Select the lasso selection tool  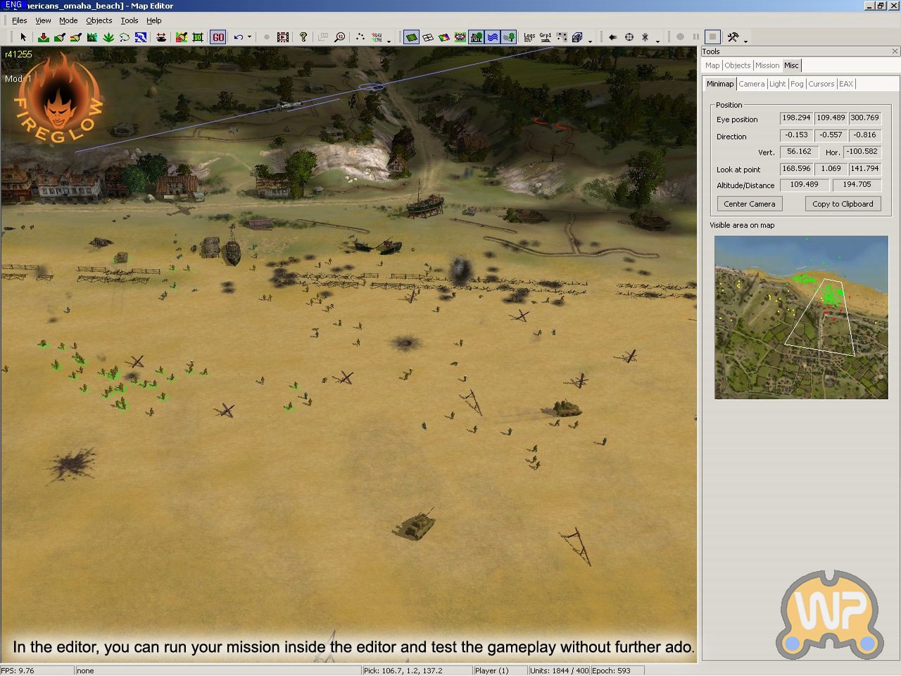tap(125, 37)
